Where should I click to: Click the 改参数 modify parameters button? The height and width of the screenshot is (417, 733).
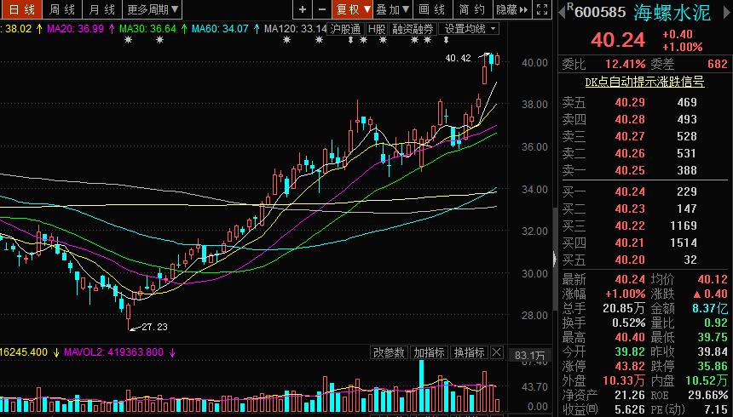[x=389, y=352]
